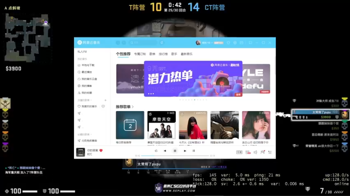This screenshot has height=196, width=350.
Task: Open the 推荐歌单 section arrow
Action: tap(133, 107)
